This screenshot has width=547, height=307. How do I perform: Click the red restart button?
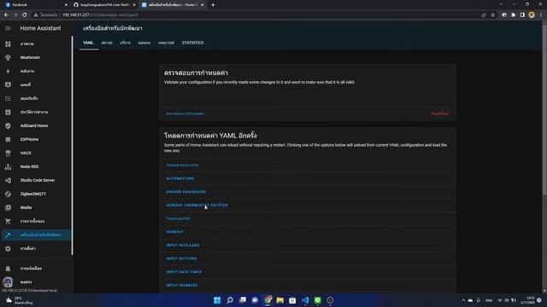pos(439,113)
